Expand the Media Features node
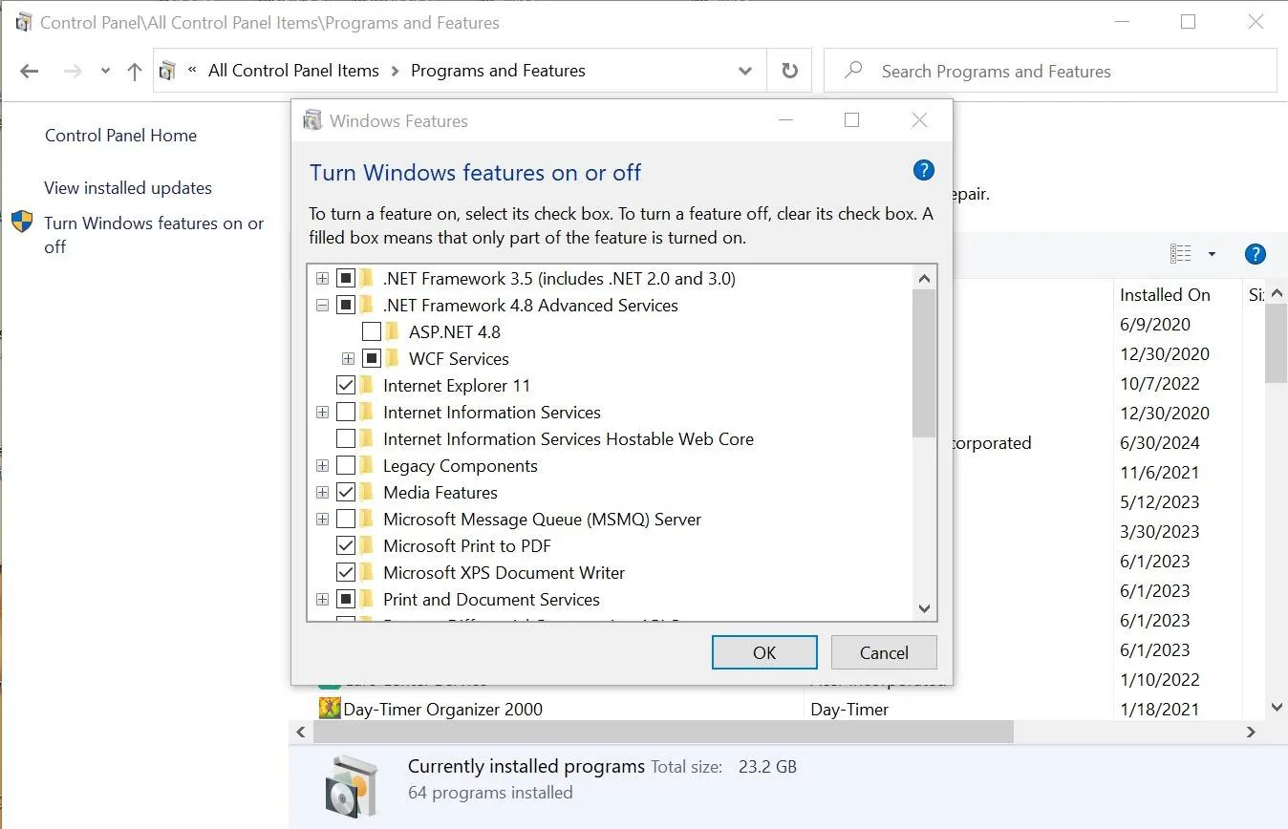Screen dimensions: 1288x829 tap(322, 493)
